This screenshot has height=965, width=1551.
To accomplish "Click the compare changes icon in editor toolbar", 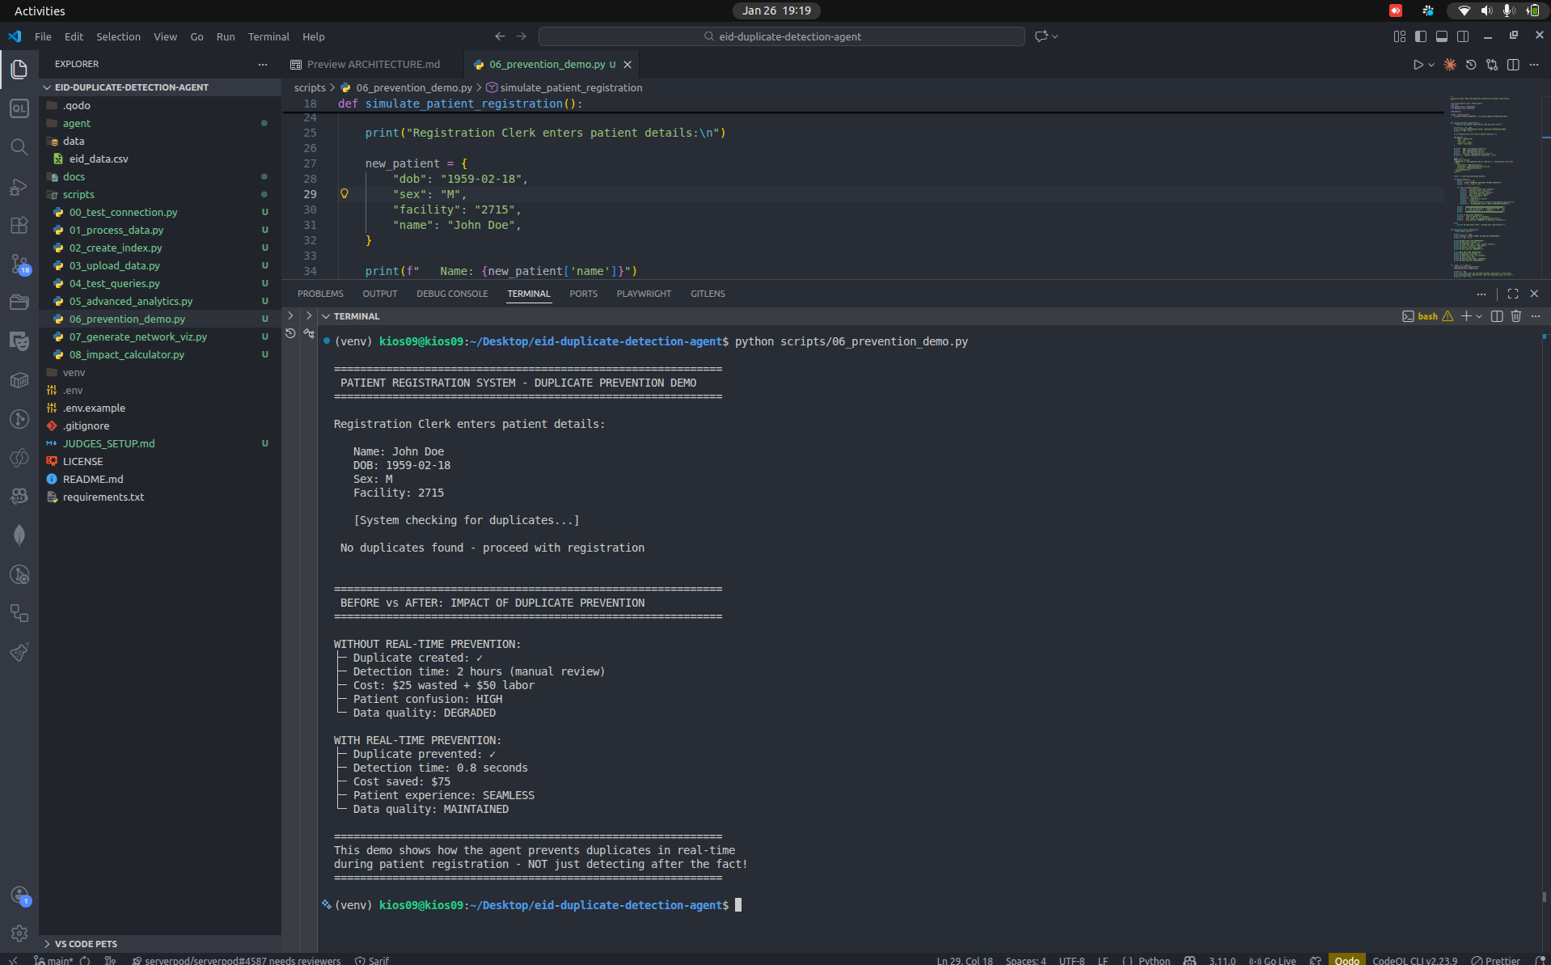I will point(1492,65).
